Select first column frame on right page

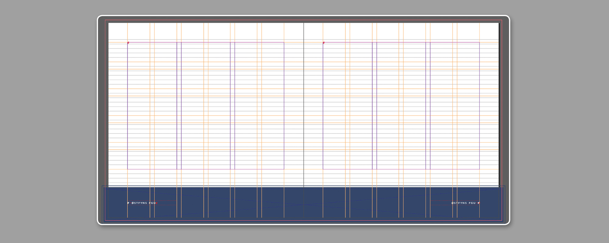point(347,106)
